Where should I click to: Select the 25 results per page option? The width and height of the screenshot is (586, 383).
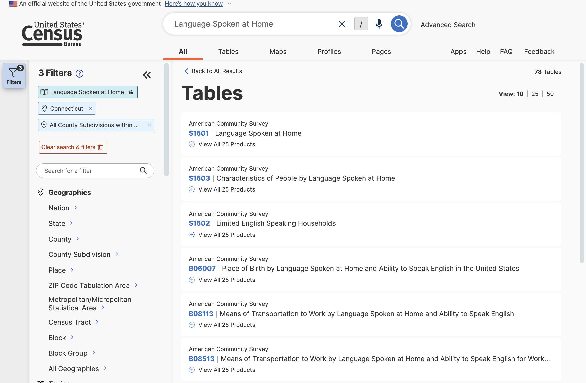(x=535, y=94)
